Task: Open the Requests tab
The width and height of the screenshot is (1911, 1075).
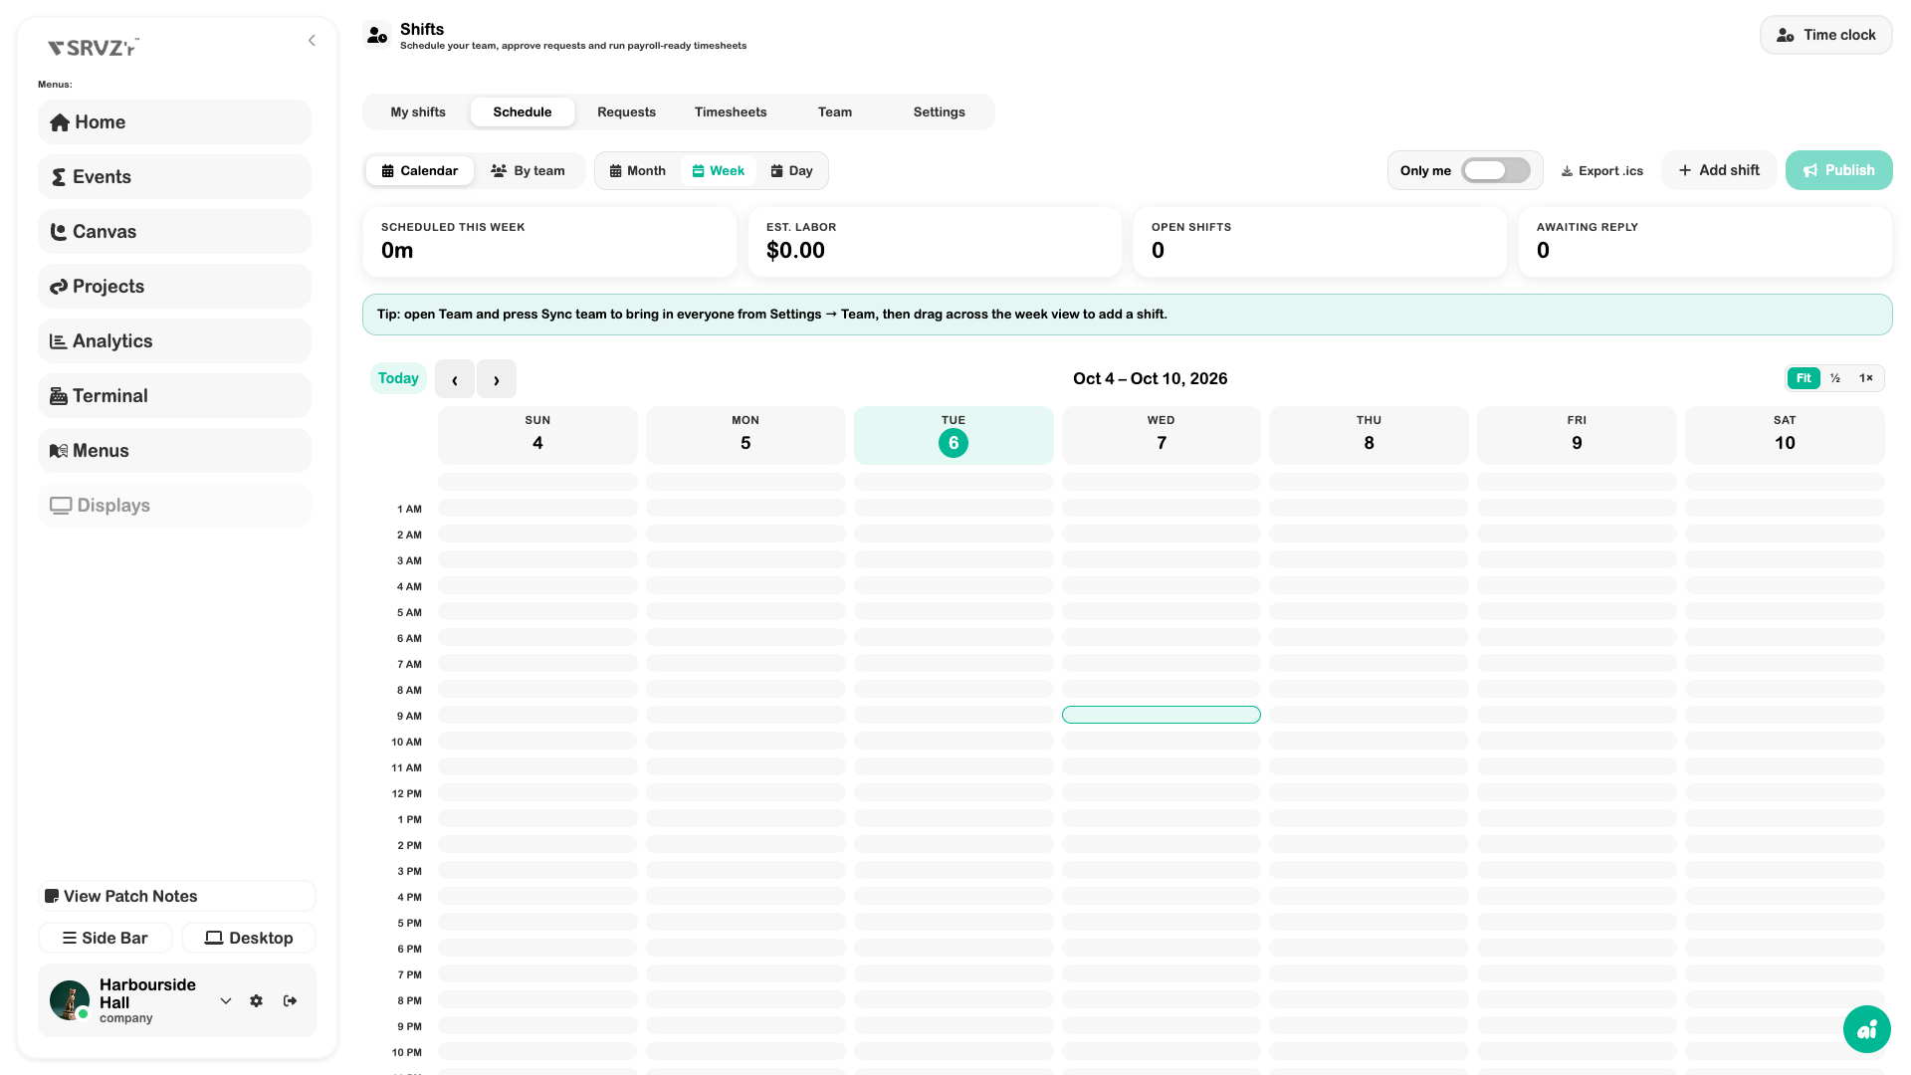Action: [627, 112]
